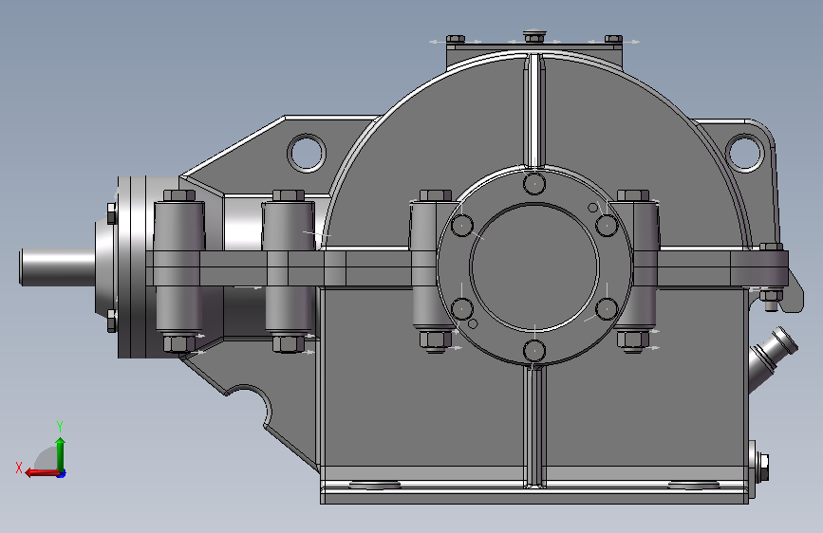Select lower bolt on input shaft end cap
Viewport: 823px width, 533px height.
[x=112, y=321]
